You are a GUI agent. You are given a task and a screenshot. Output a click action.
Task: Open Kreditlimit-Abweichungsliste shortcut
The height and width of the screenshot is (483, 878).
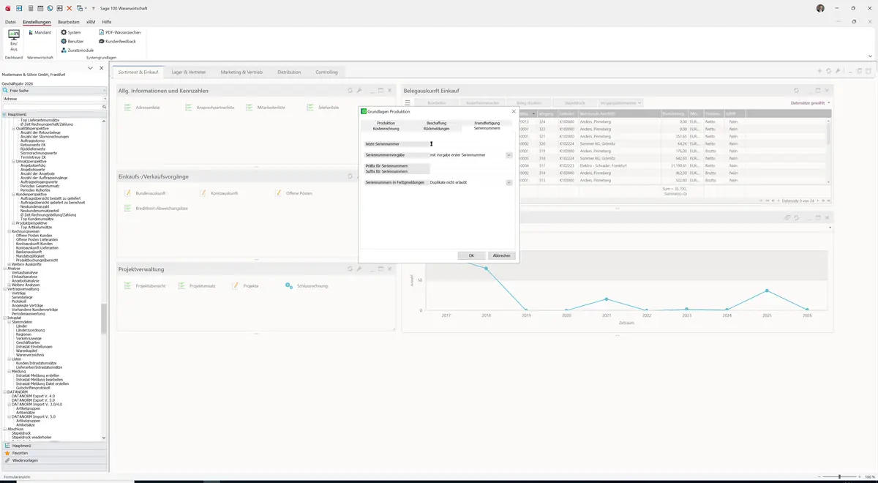coord(156,209)
